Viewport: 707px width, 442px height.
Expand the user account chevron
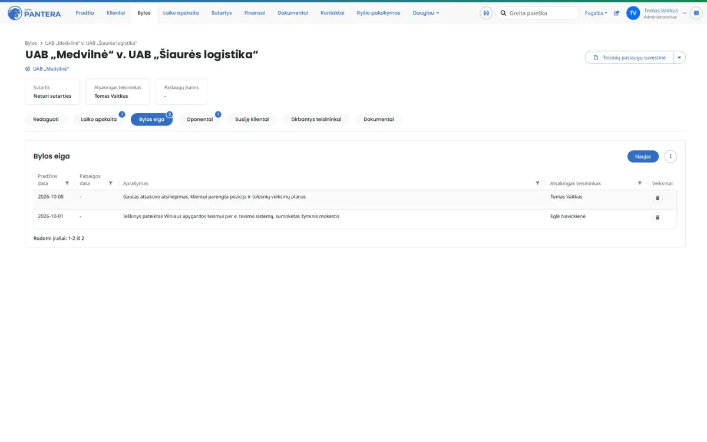click(685, 13)
